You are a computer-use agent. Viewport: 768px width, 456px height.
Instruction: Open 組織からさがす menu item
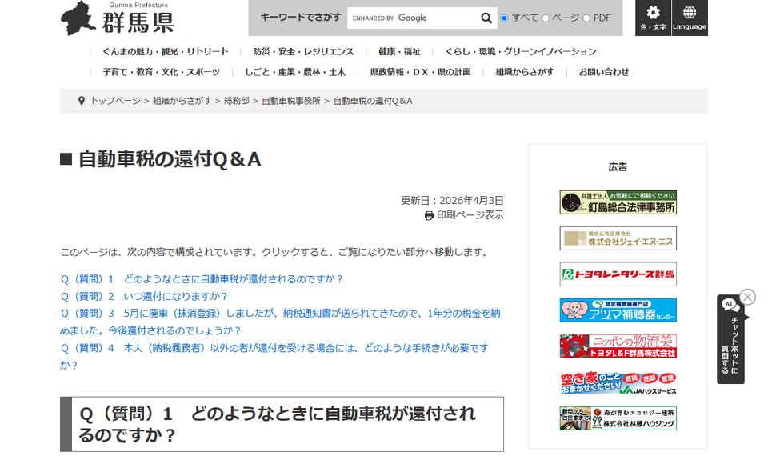coord(525,72)
